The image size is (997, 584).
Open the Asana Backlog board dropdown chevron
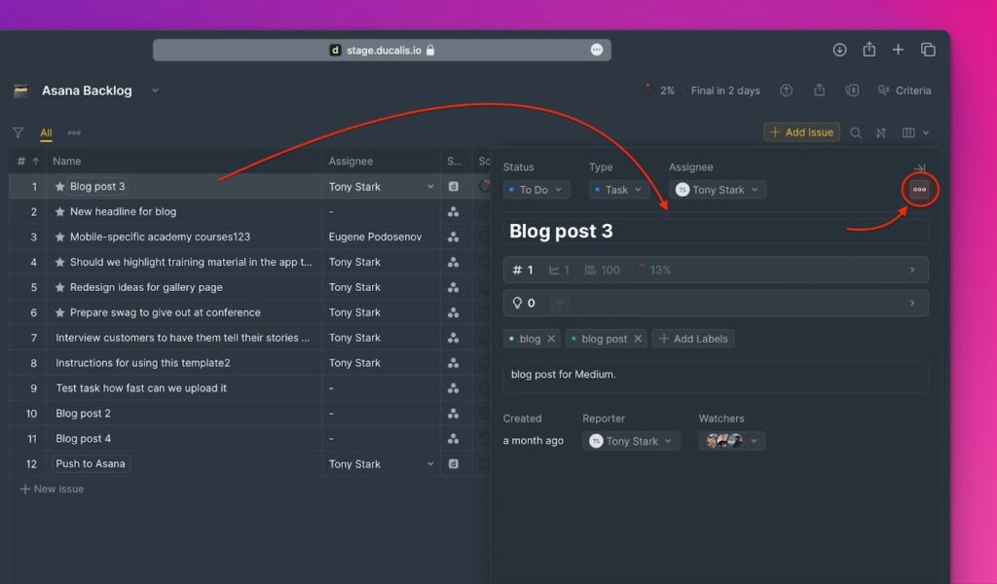pyautogui.click(x=155, y=91)
